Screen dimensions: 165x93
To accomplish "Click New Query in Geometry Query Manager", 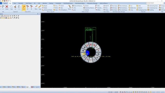I will [114, 6].
